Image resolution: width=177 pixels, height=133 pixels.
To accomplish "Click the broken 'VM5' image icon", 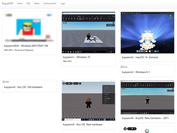I will [6, 82].
